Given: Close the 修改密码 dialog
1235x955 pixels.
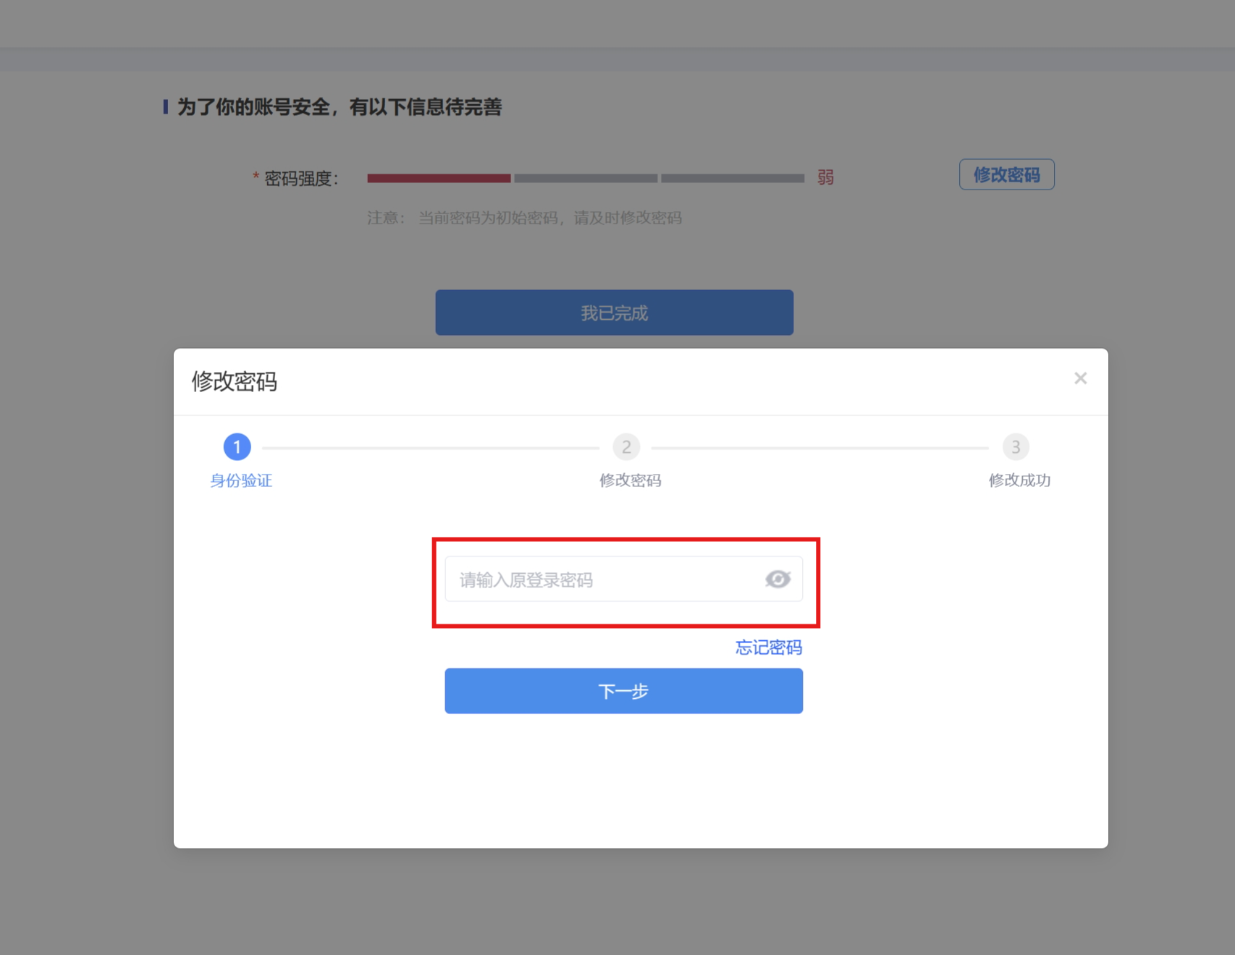Looking at the screenshot, I should 1080,378.
